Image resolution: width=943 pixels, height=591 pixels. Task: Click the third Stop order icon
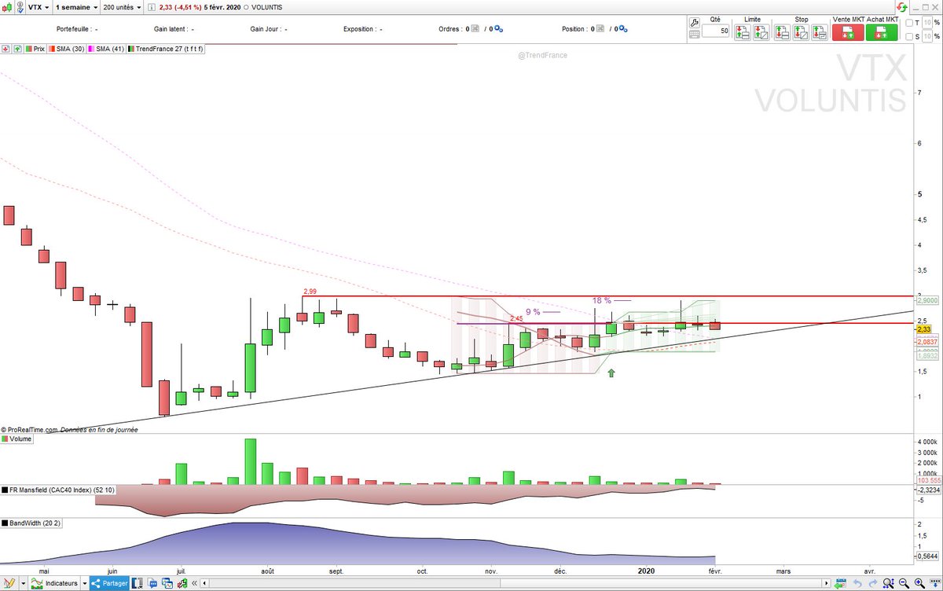[x=819, y=32]
